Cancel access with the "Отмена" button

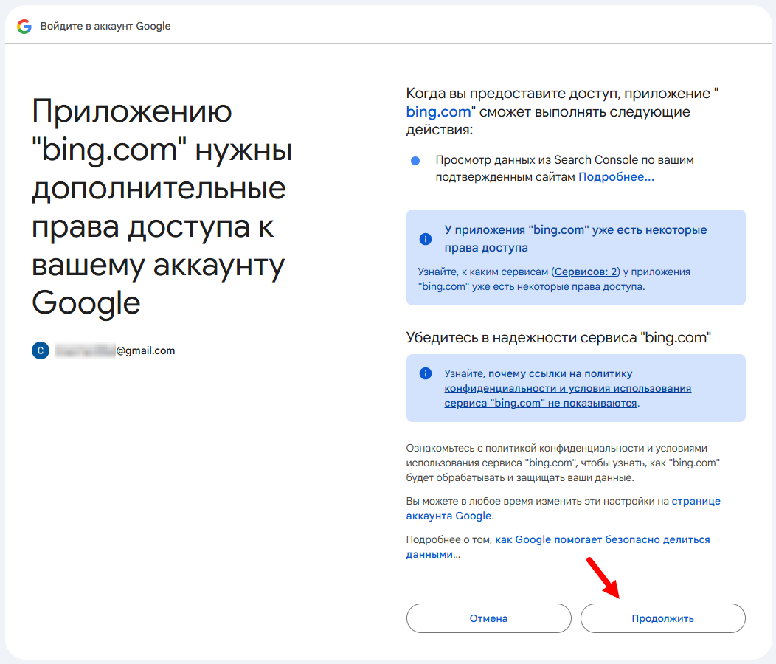pos(488,618)
